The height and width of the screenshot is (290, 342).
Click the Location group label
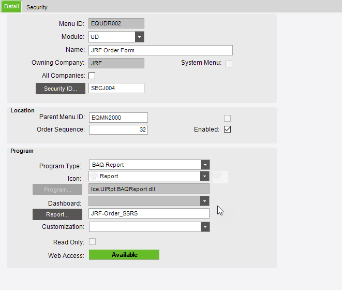tap(22, 110)
